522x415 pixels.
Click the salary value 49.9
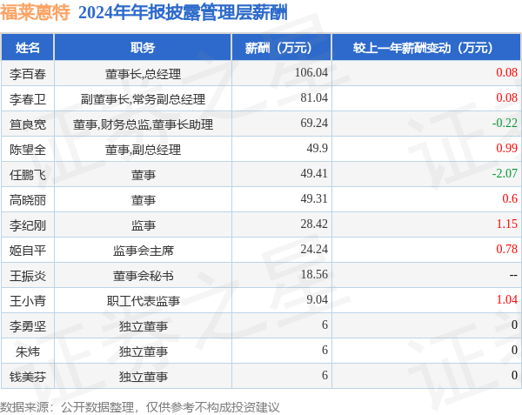pyautogui.click(x=317, y=148)
